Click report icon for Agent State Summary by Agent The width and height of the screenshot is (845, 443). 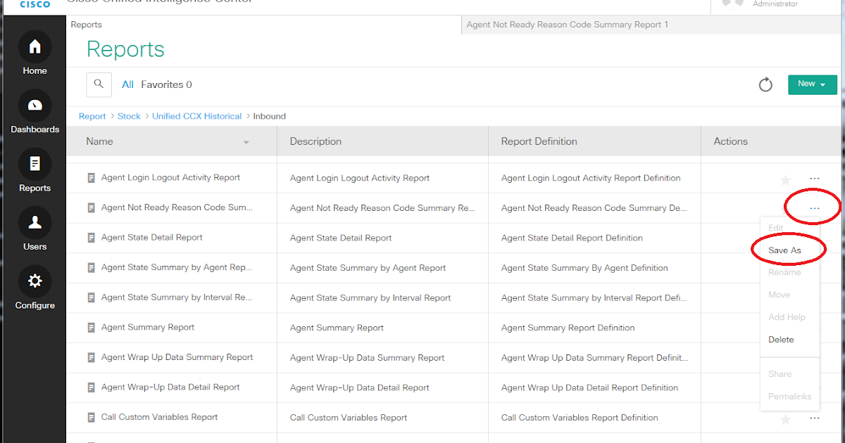[x=91, y=268]
